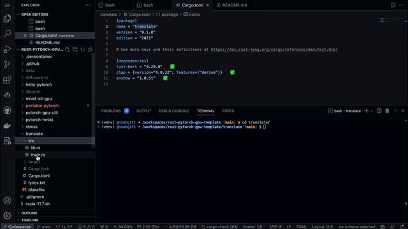Viewport: 408px width, 229px height.
Task: Open the Problems panel tab
Action: pyautogui.click(x=111, y=111)
